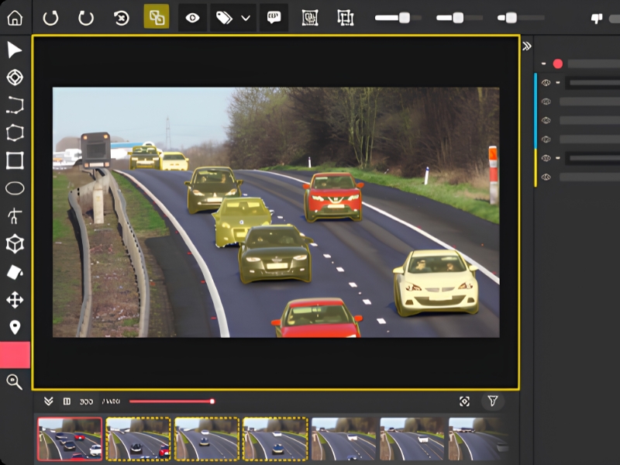This screenshot has height=465, width=620.
Task: Select the dark BMW car mask in center
Action: pos(275,254)
